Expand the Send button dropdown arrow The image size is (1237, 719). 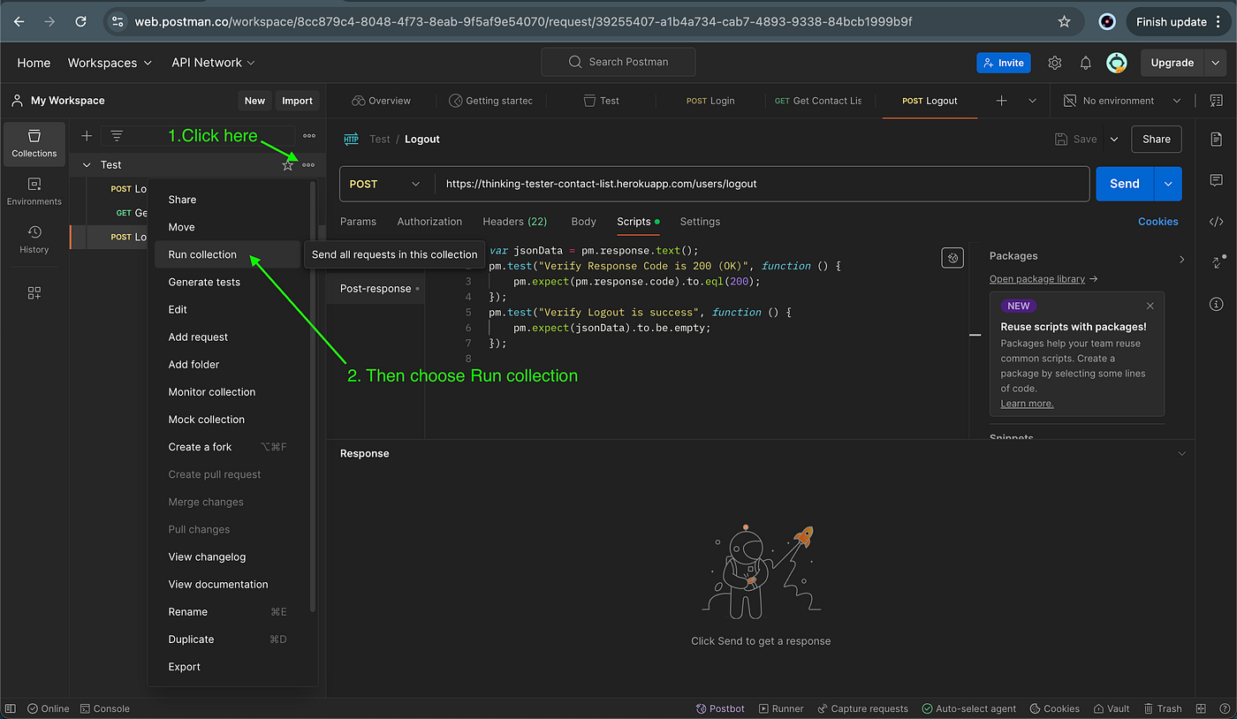[x=1168, y=184]
